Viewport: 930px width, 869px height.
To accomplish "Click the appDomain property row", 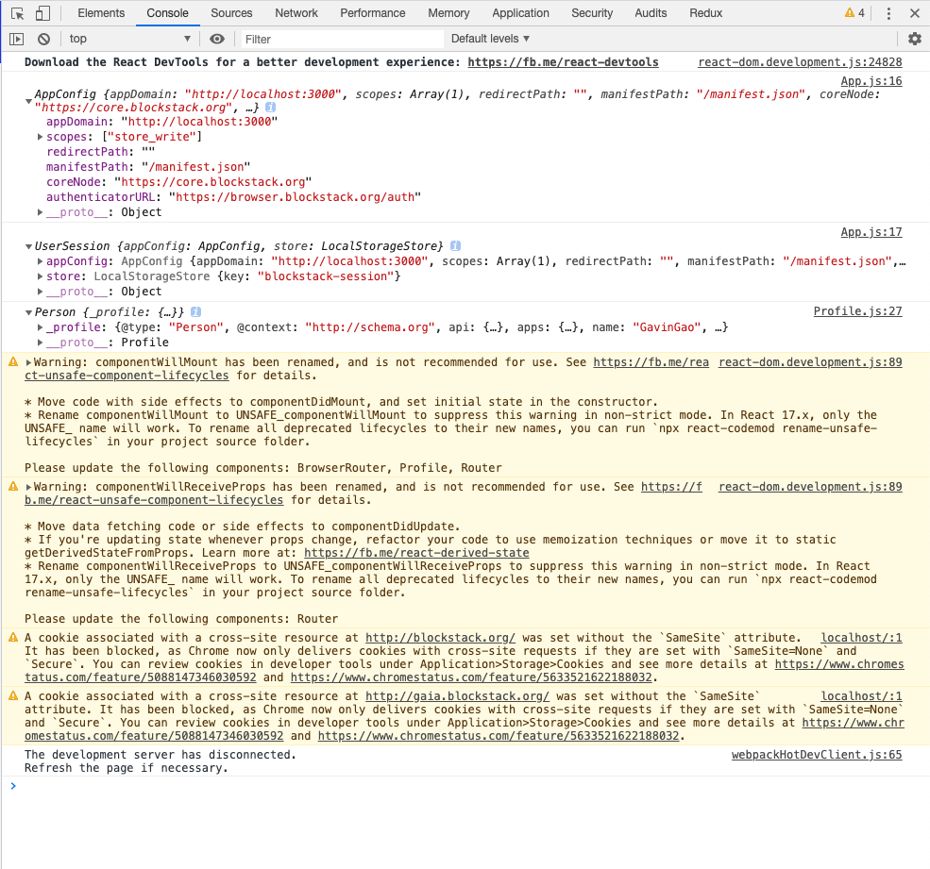I will (x=161, y=122).
